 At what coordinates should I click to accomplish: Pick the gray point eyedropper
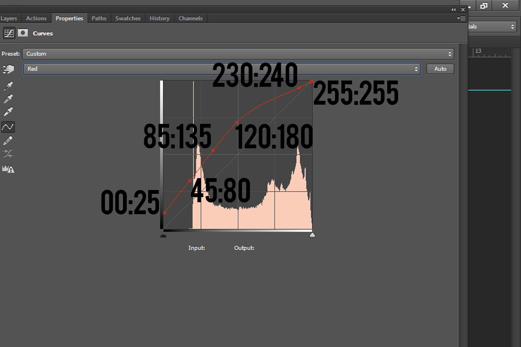click(x=8, y=99)
